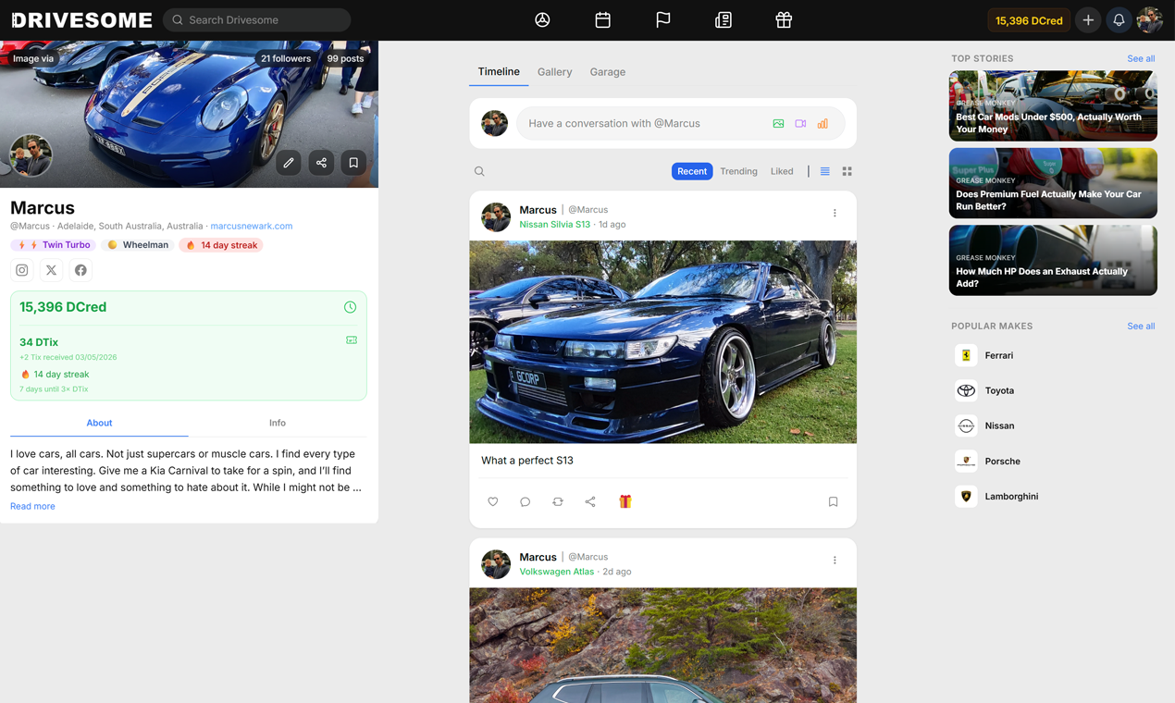Screen dimensions: 1175x703
Task: Switch timeline to grid view
Action: tap(847, 171)
